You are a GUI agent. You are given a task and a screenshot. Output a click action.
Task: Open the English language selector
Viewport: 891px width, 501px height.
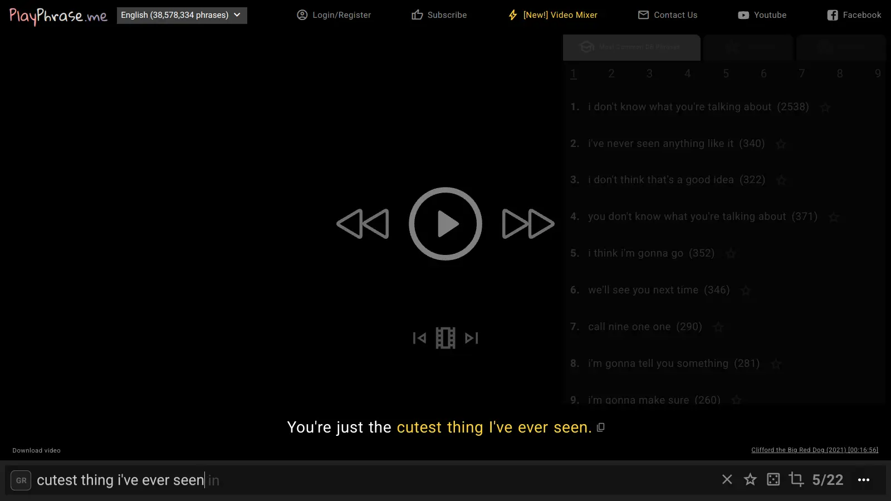click(x=182, y=15)
